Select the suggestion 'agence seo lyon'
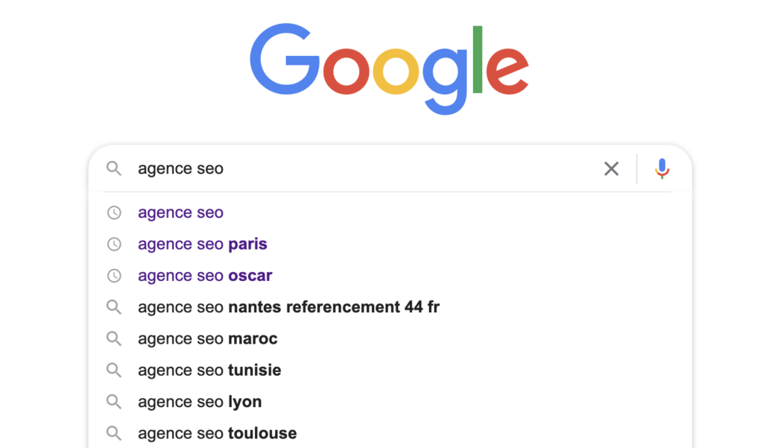Screen dimensions: 763x448 [200, 401]
